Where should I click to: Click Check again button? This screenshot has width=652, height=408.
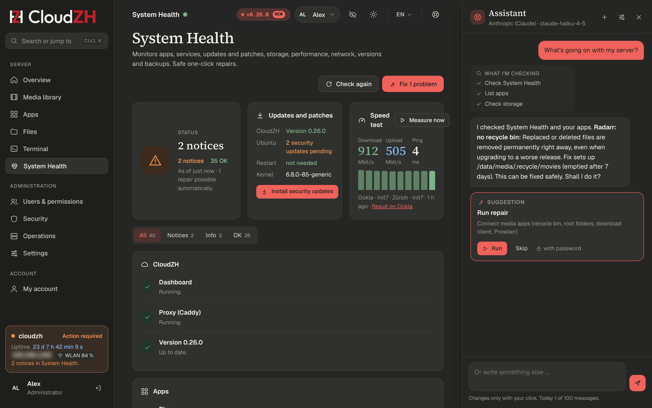coord(348,84)
